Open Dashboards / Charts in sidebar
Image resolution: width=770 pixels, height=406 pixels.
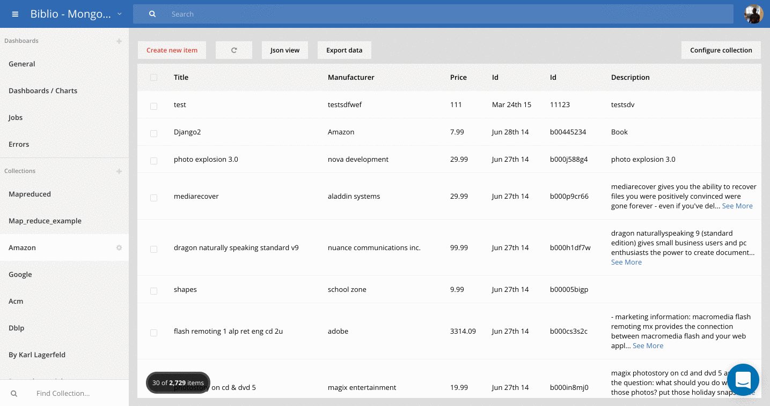click(x=64, y=91)
